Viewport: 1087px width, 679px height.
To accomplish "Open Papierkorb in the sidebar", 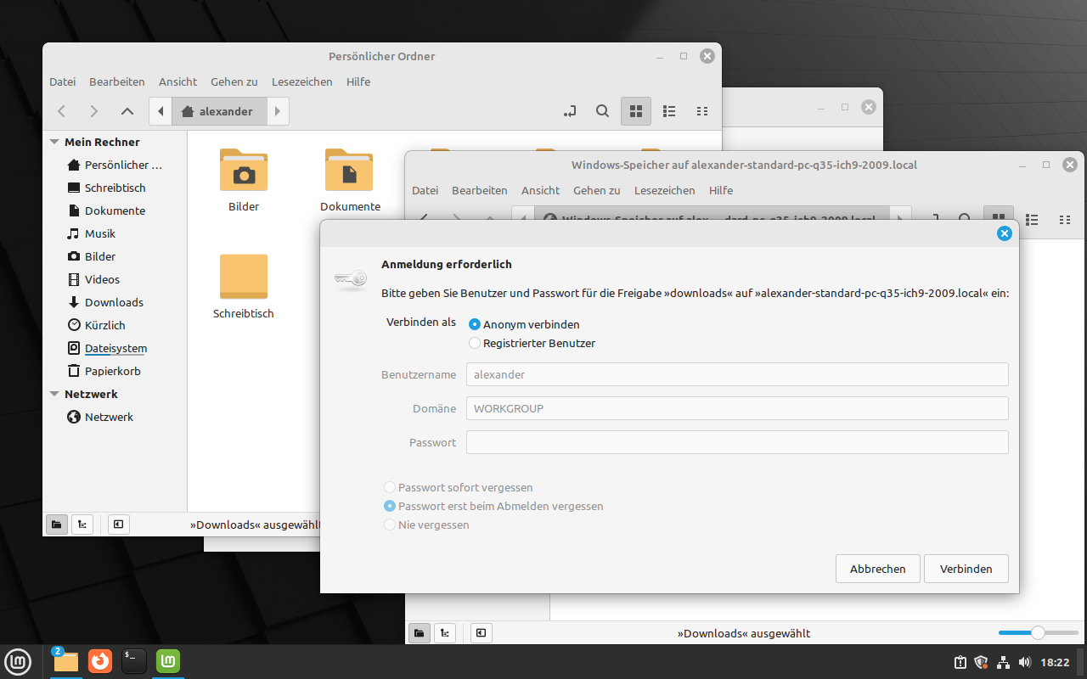I will pyautogui.click(x=114, y=371).
